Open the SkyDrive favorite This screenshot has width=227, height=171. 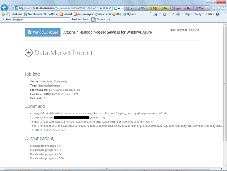(x=129, y=14)
